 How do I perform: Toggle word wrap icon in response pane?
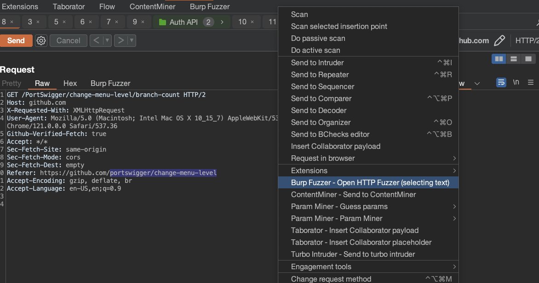point(501,82)
